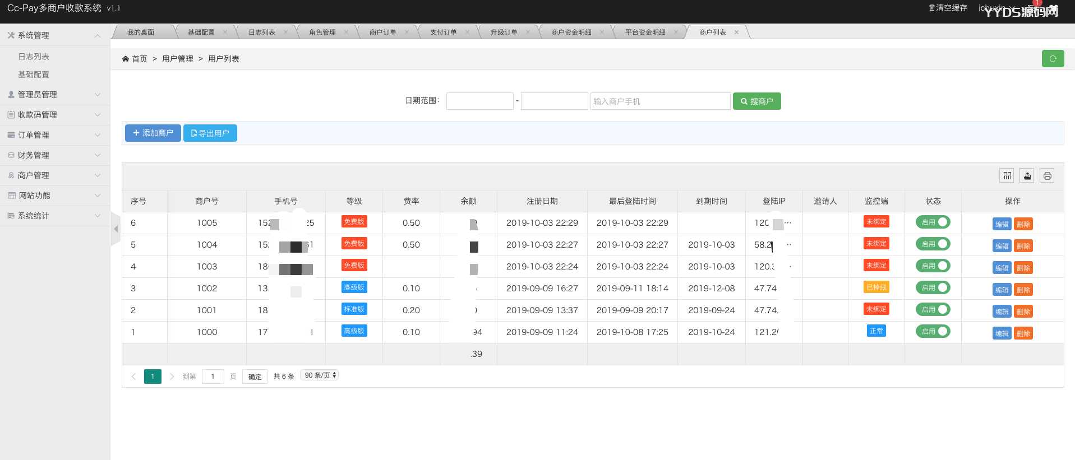Click the 系统统计 chart icon

(11, 216)
